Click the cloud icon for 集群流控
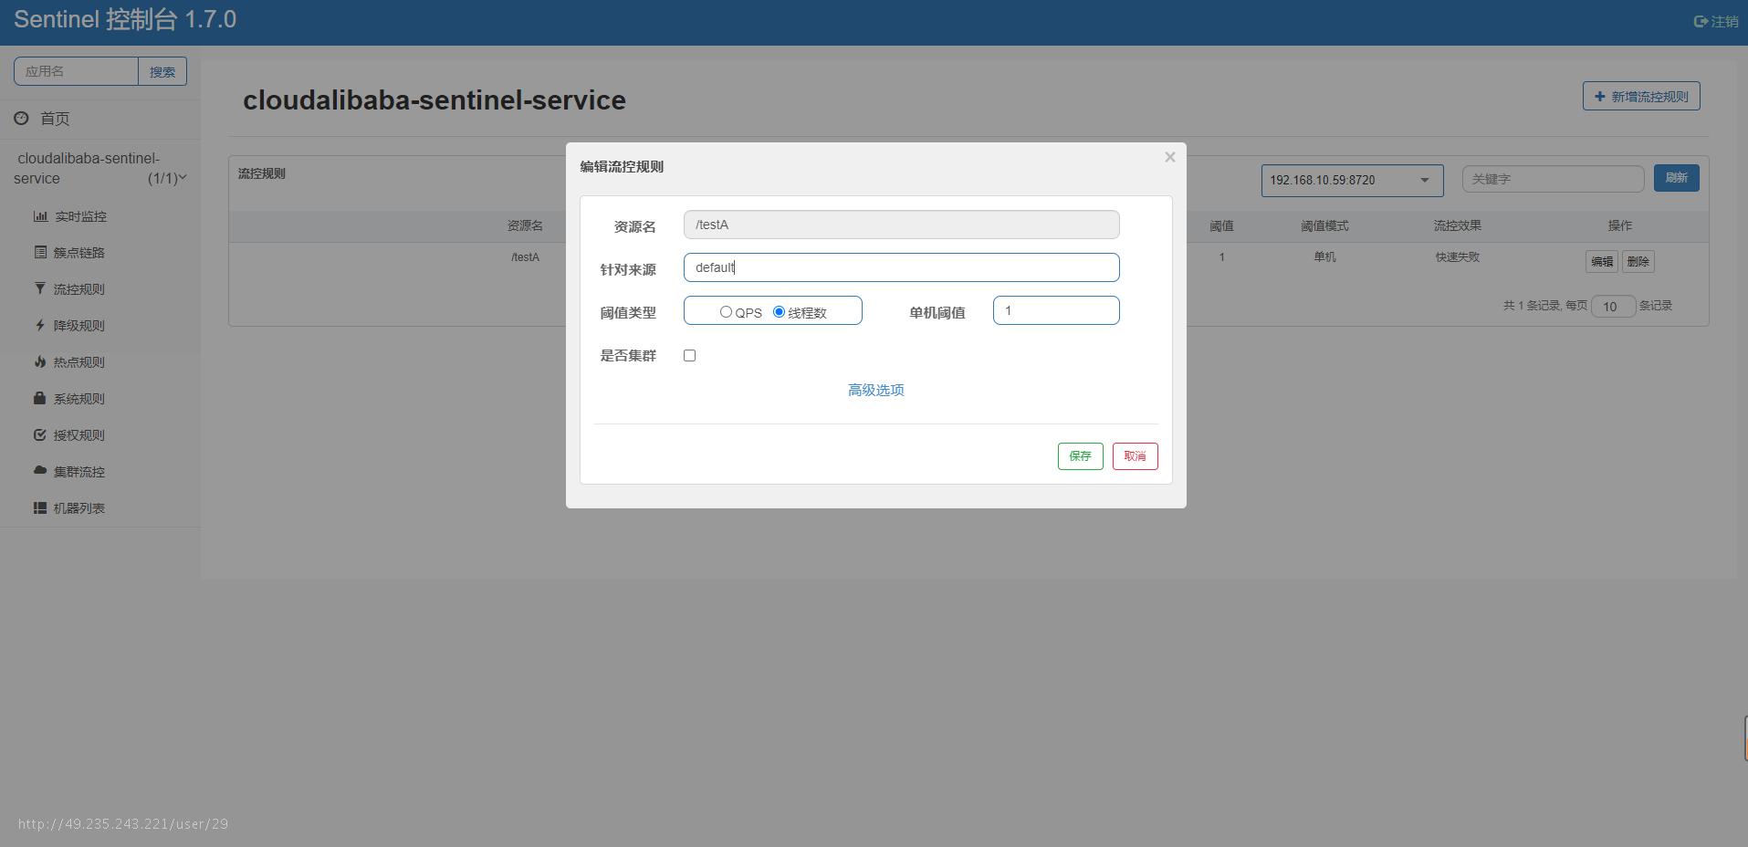 click(40, 471)
